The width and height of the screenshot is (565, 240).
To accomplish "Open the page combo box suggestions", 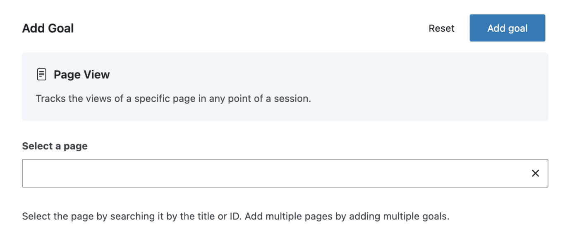I will 273,173.
